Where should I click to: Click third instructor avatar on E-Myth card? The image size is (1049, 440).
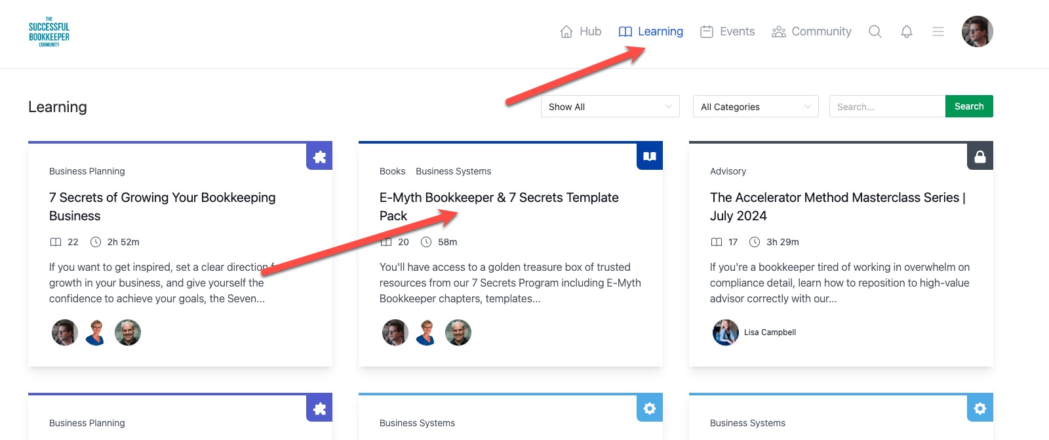(458, 332)
